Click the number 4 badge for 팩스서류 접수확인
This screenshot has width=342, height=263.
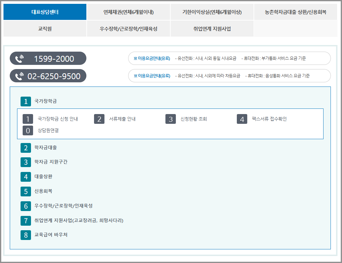coord(242,119)
